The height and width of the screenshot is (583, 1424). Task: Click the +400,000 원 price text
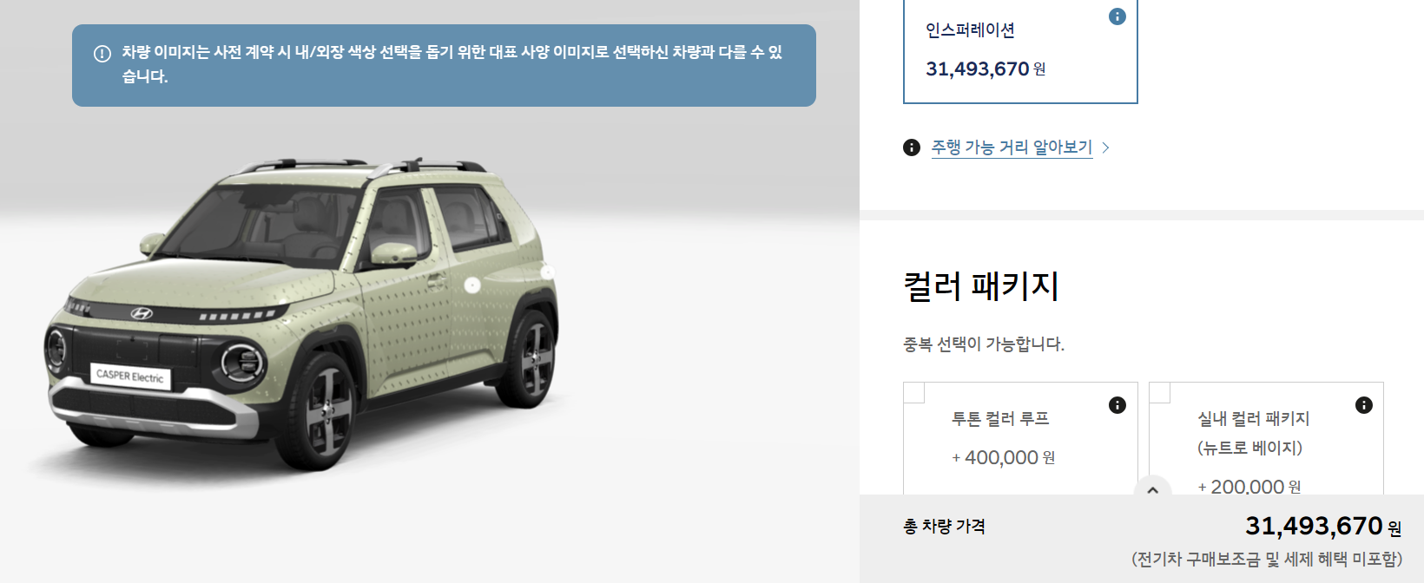(1003, 457)
